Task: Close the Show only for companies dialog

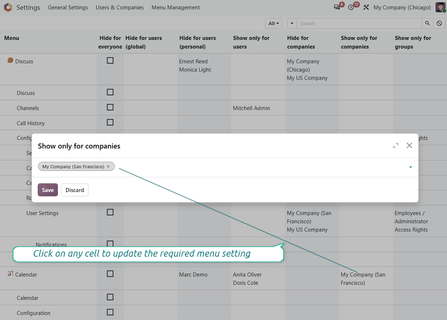Action: (x=409, y=145)
